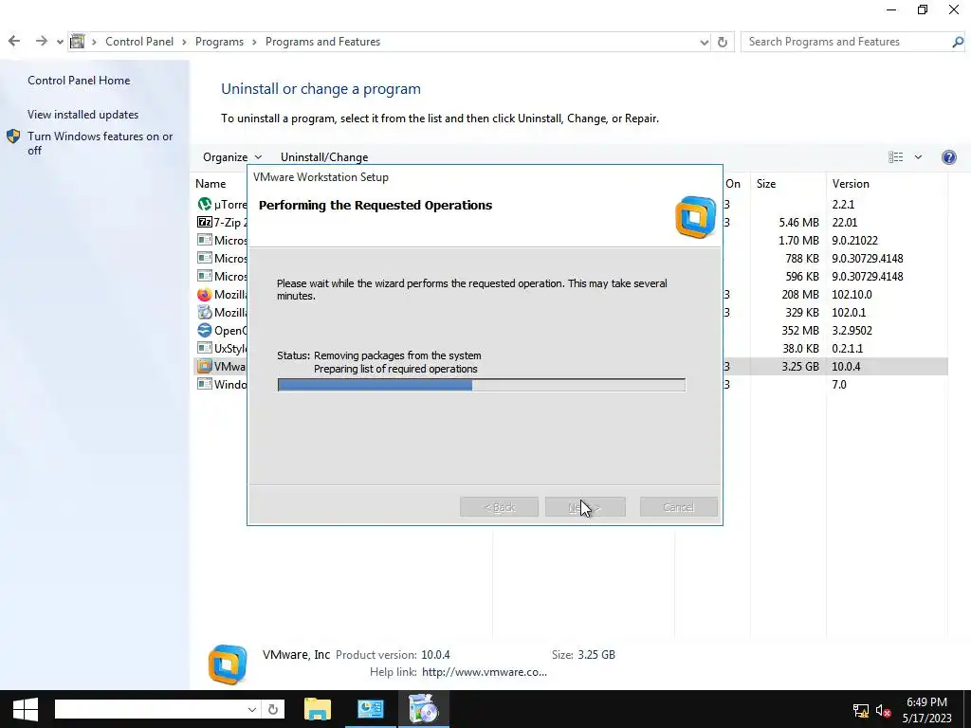Open Turn Windows features on or off
971x728 pixels.
[x=101, y=143]
